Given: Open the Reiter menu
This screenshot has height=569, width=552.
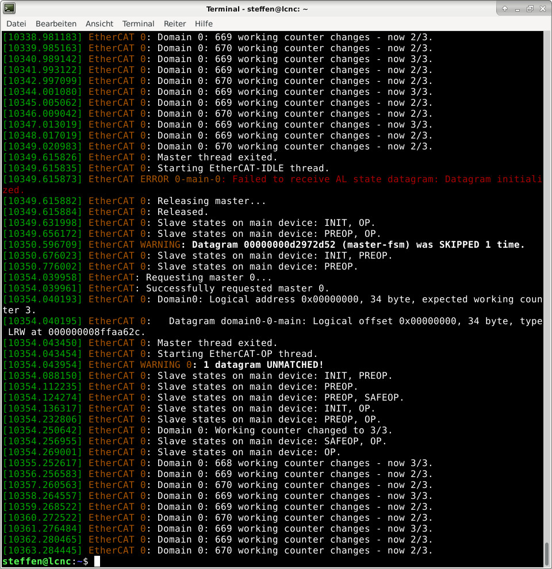Looking at the screenshot, I should [175, 24].
